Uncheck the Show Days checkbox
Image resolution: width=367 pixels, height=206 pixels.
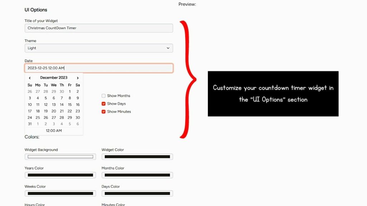[x=104, y=103]
